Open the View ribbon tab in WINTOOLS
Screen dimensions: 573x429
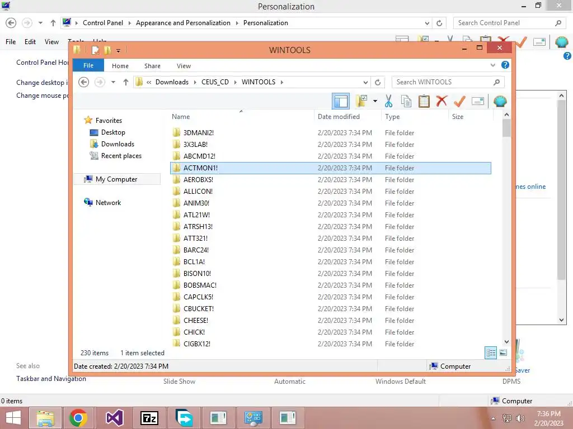[184, 66]
